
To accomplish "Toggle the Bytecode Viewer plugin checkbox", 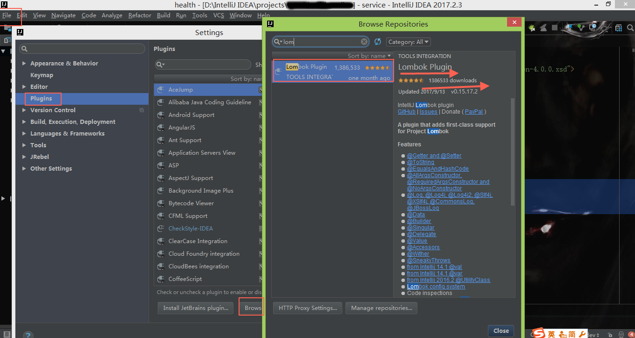I will (261, 203).
